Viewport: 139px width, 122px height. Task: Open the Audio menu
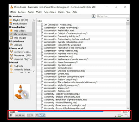coord(31,12)
